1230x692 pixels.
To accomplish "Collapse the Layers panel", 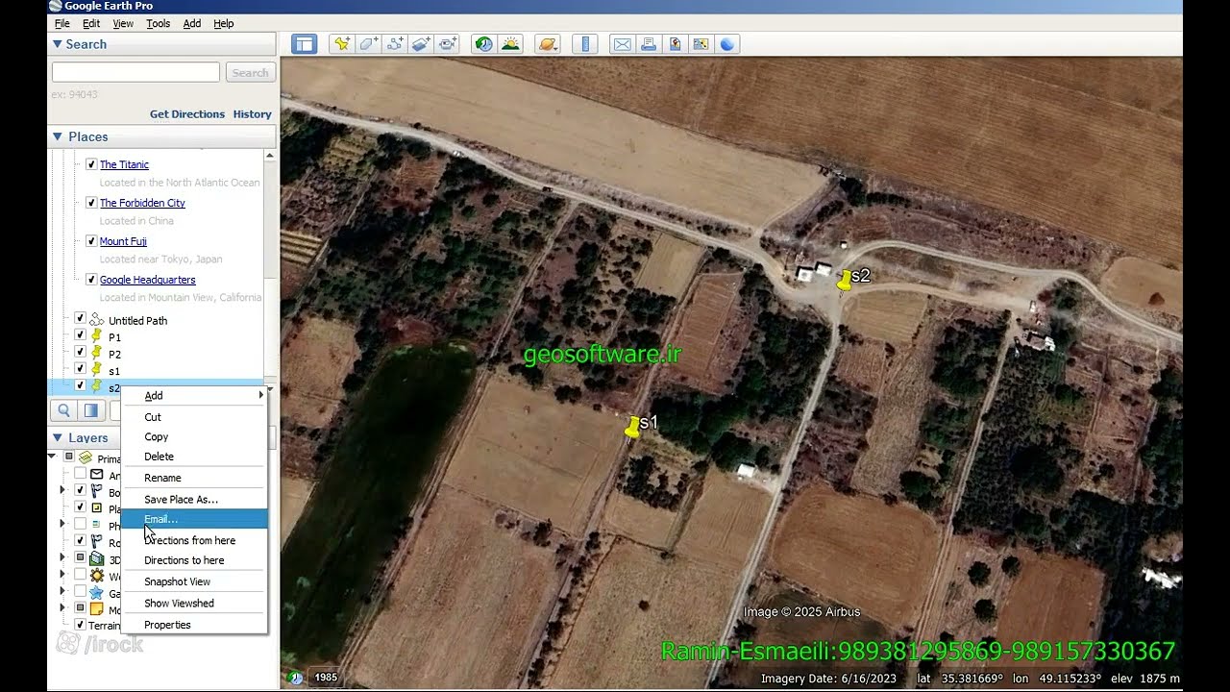I will click(58, 437).
